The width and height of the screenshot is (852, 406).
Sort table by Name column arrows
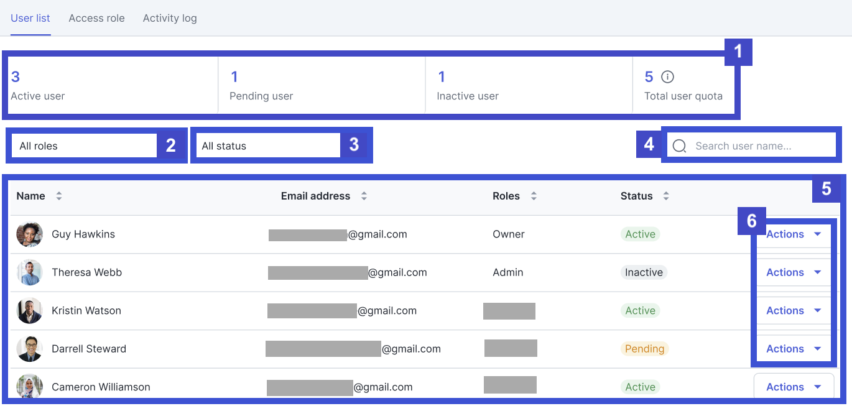coord(59,196)
